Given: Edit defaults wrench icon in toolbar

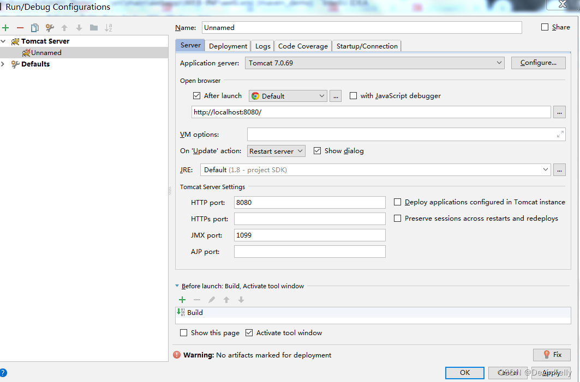Looking at the screenshot, I should 50,28.
